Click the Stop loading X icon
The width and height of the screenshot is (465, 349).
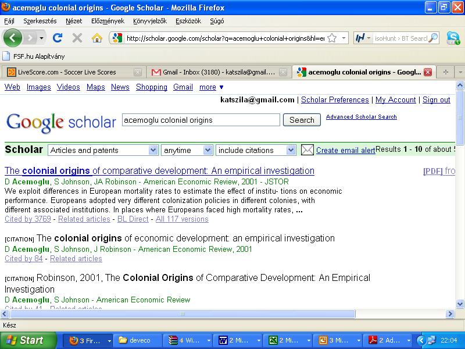click(77, 38)
